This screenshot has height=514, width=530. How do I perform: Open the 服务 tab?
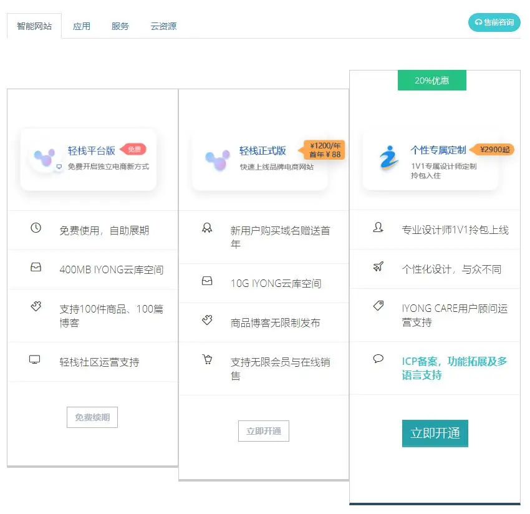click(x=120, y=26)
